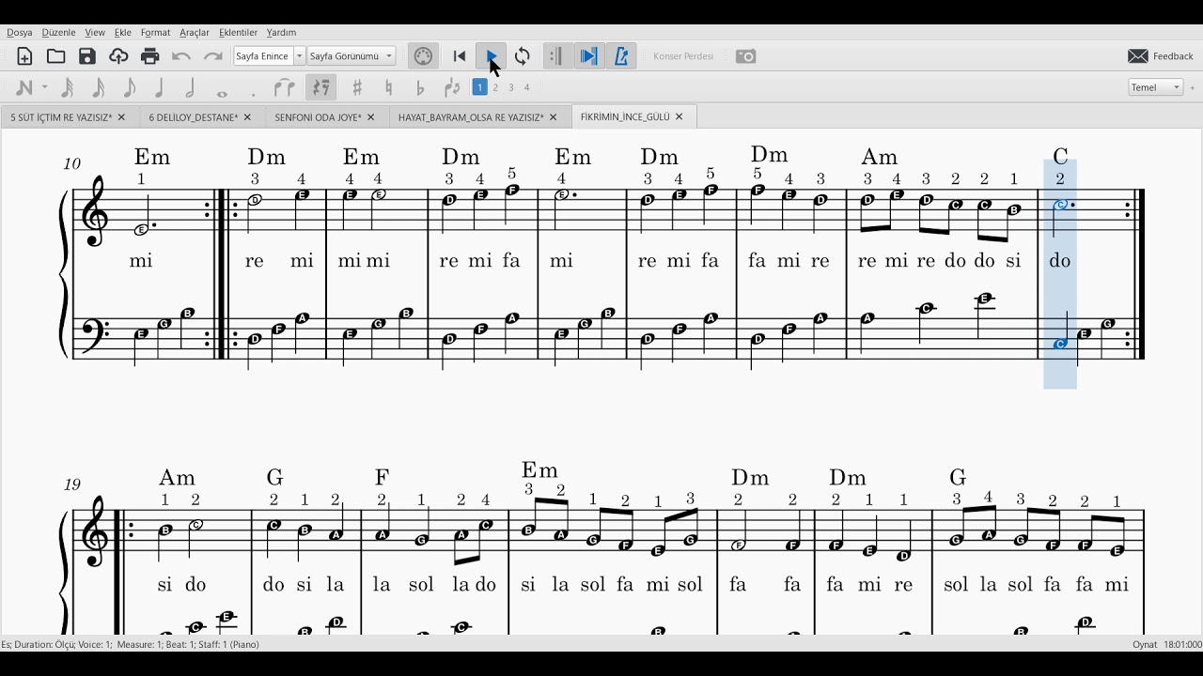The height and width of the screenshot is (676, 1203).
Task: Toggle the rest input button
Action: pos(321,87)
